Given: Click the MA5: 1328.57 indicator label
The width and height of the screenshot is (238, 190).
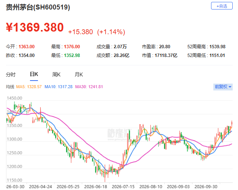Looking at the screenshot, I should (x=29, y=87).
